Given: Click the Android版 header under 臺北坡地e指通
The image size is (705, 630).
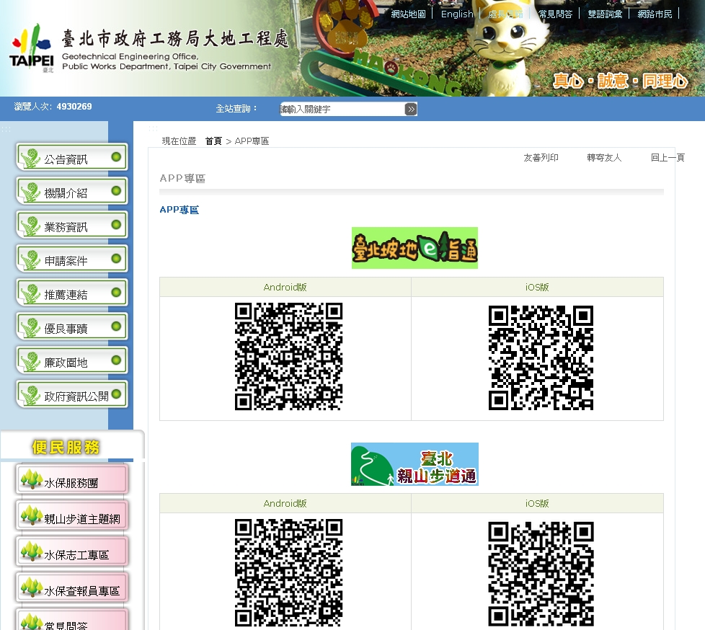Looking at the screenshot, I should click(285, 288).
